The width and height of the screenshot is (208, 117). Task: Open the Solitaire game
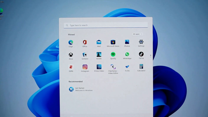click(x=85, y=55)
